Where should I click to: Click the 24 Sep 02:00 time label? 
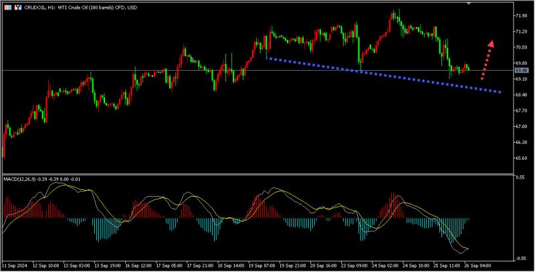pyautogui.click(x=385, y=265)
